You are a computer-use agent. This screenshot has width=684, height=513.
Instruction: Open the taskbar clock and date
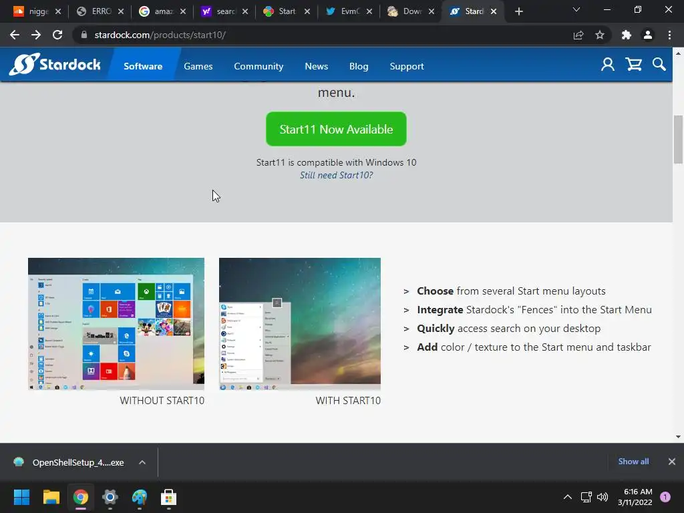[635, 497]
